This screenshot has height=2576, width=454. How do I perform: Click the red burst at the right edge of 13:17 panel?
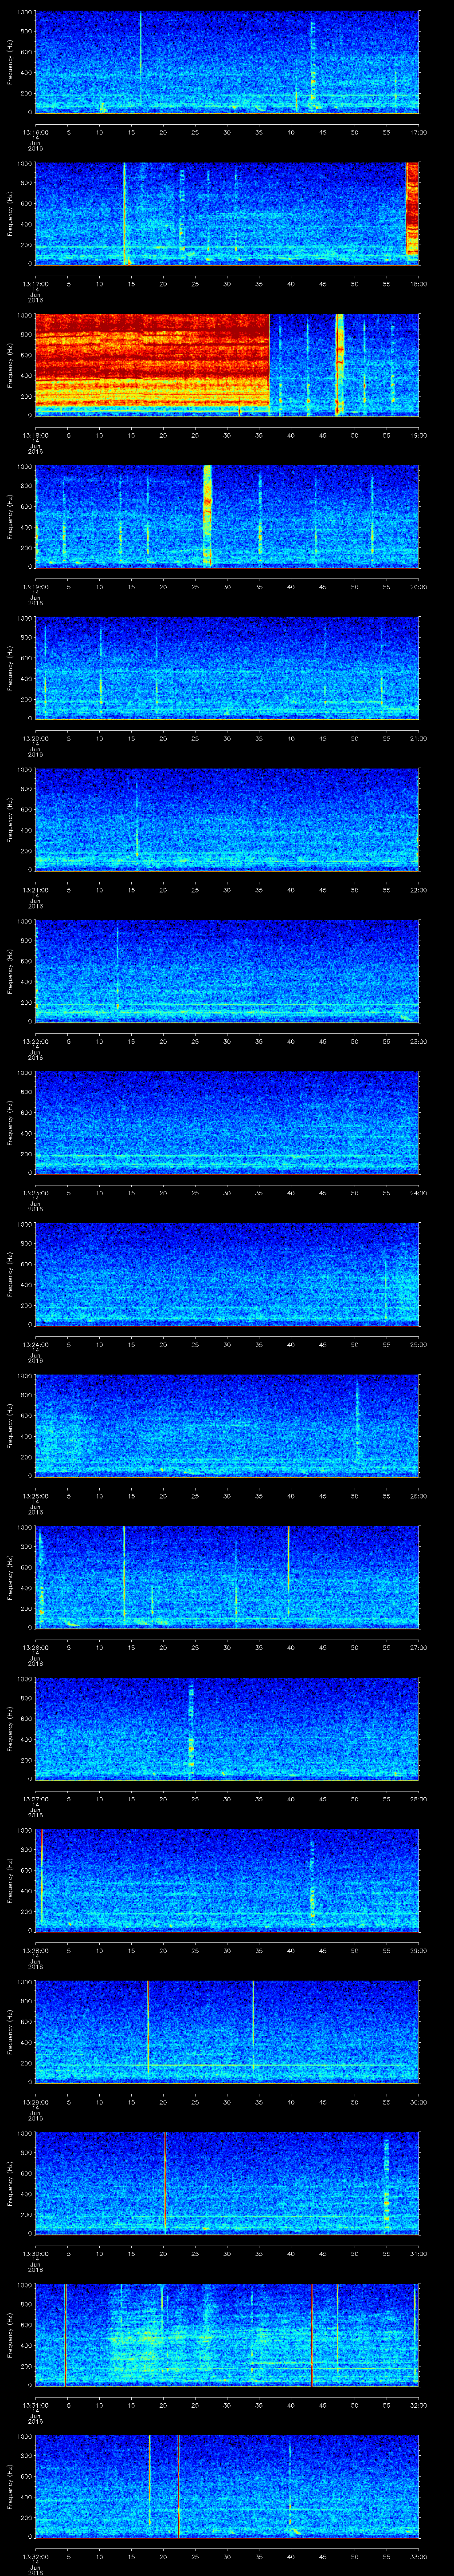(x=412, y=210)
